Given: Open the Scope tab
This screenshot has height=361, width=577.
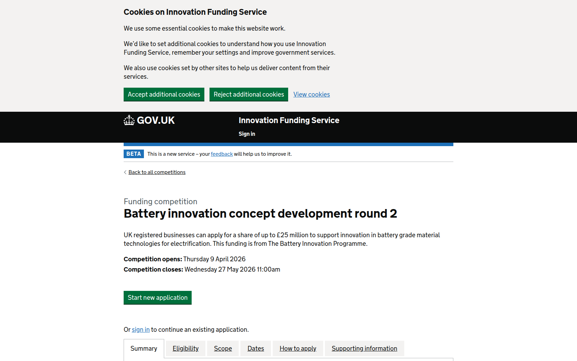Looking at the screenshot, I should [223, 349].
